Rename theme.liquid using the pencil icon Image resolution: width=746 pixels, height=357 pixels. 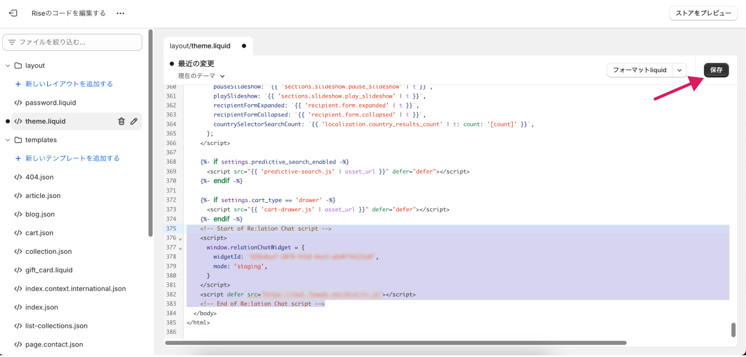[134, 121]
